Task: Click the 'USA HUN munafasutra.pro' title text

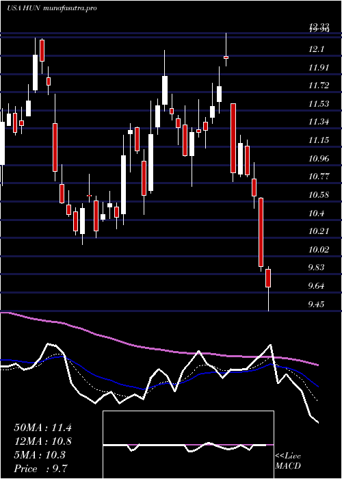Action: 52,8
